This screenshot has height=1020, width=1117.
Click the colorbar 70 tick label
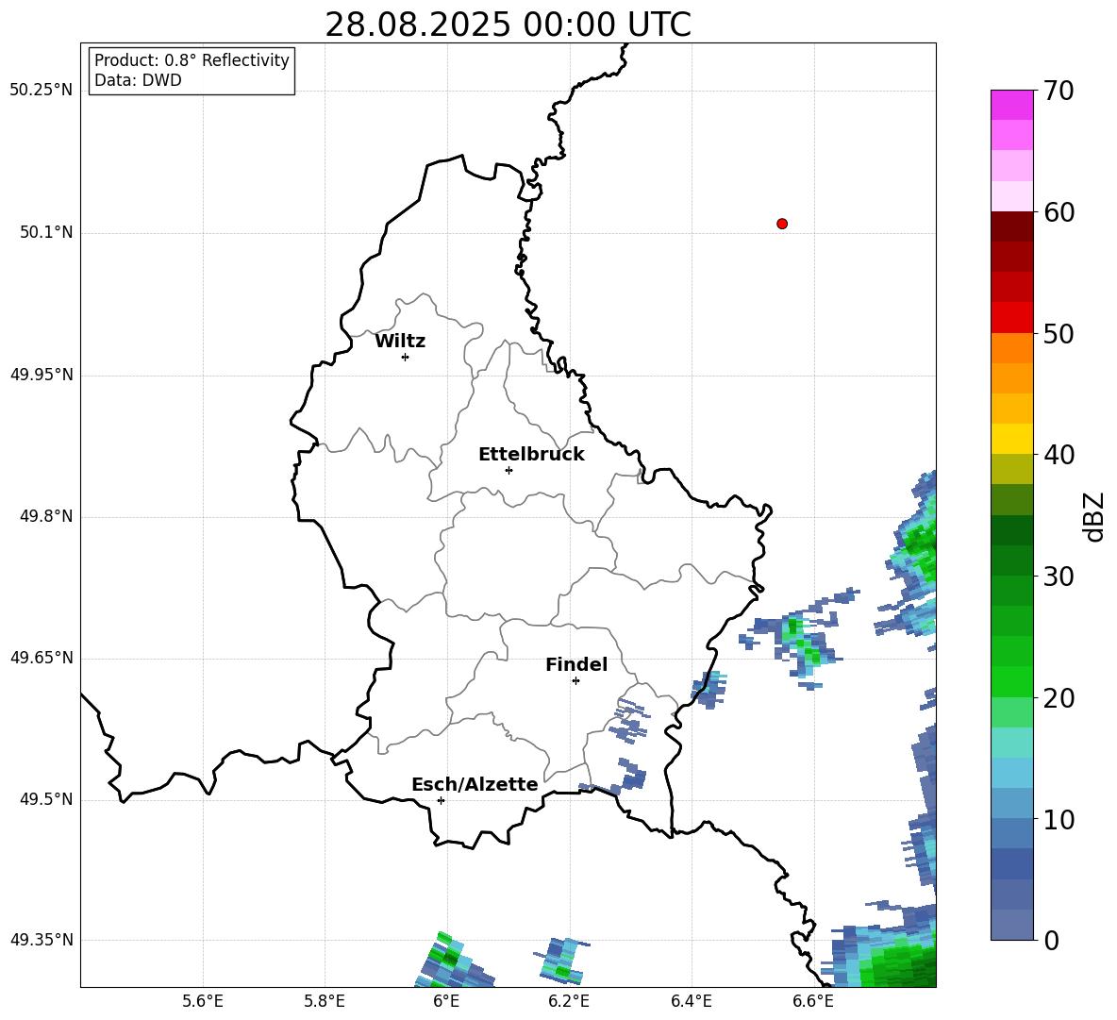(1059, 92)
